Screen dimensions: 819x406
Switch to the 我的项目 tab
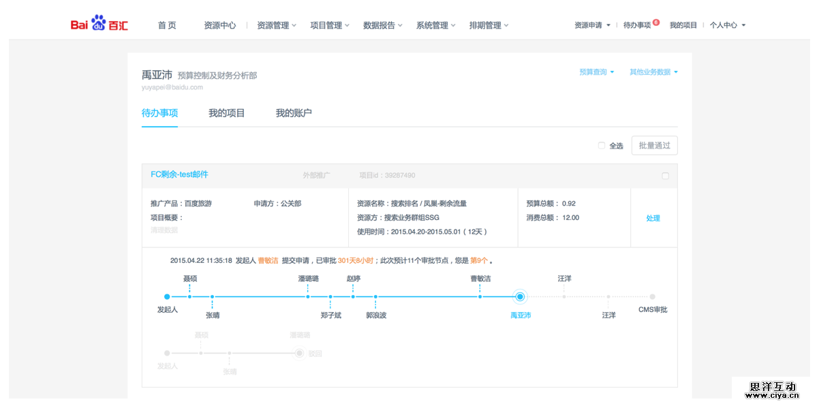[x=226, y=113]
